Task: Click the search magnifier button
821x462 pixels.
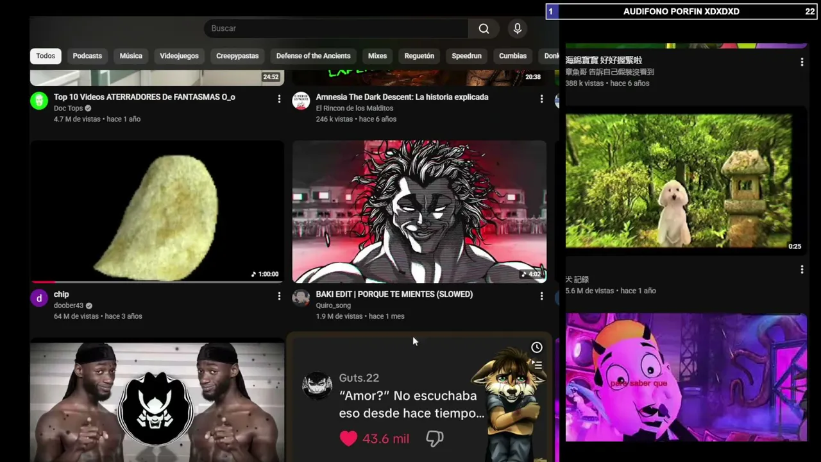Action: coord(484,28)
